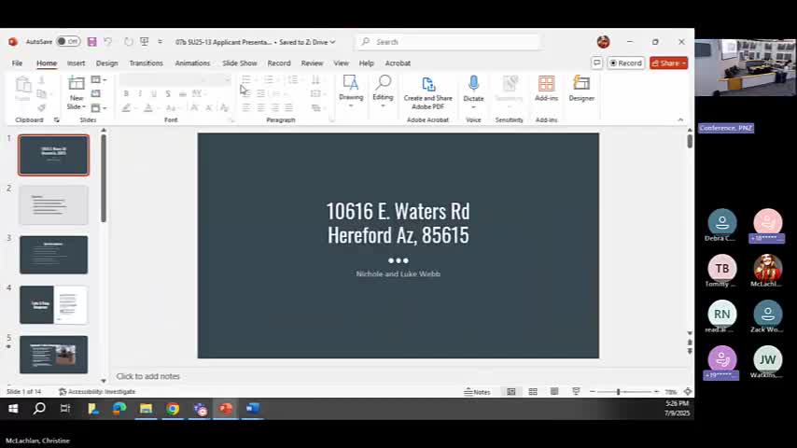The height and width of the screenshot is (448, 797).
Task: Open the slide Layout dropdown
Action: coord(99,80)
